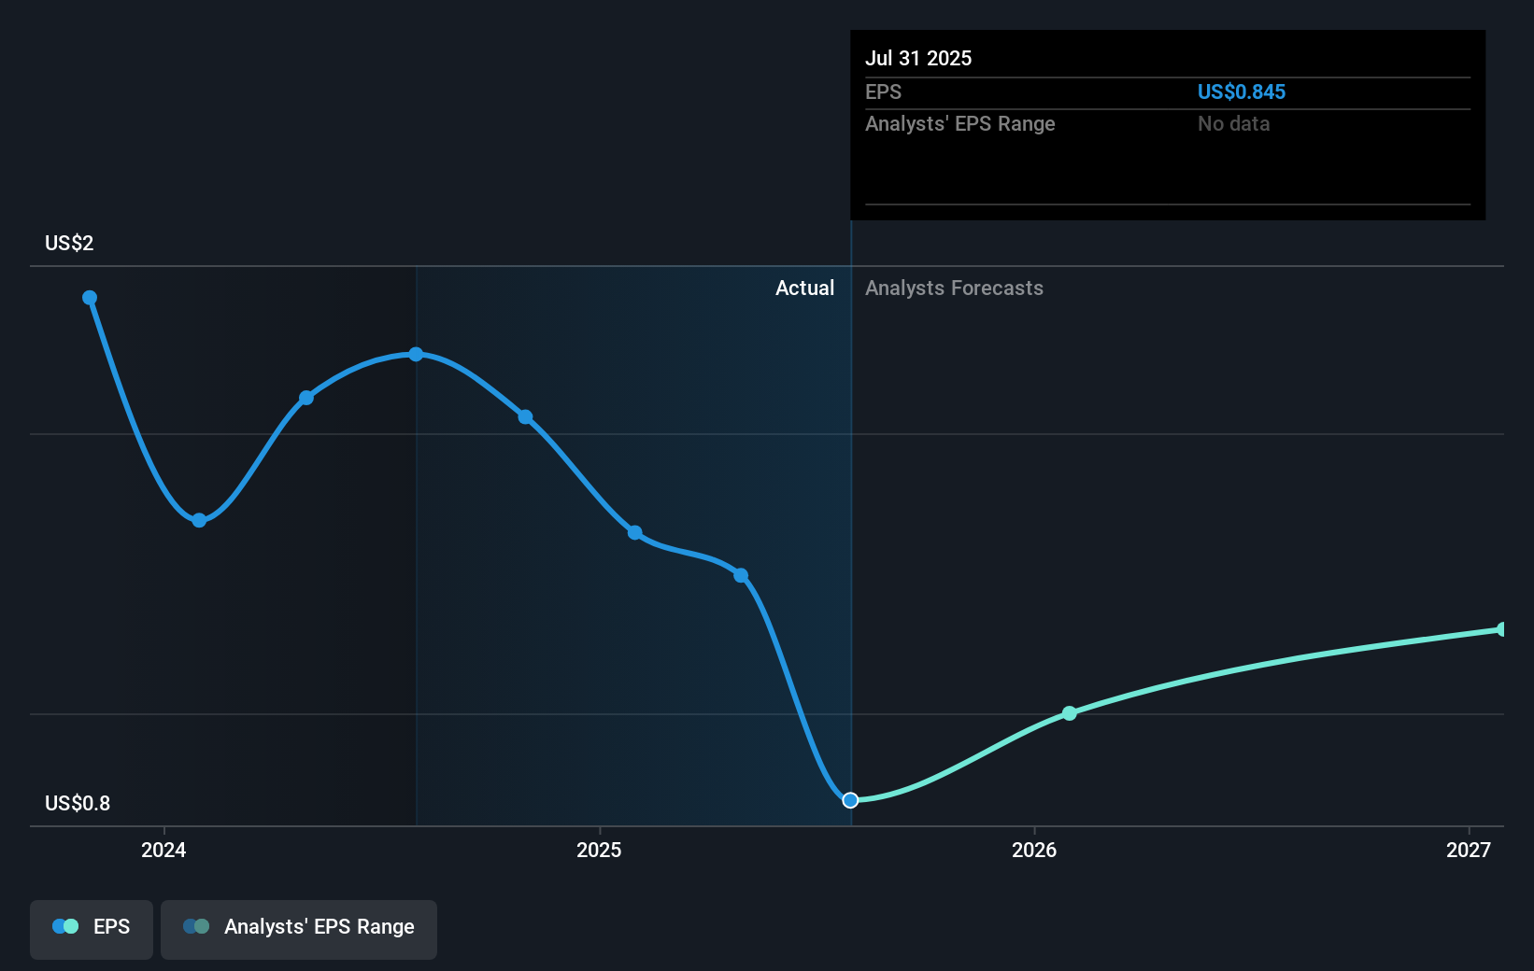
Task: Expand the Analysts Forecasts section
Action: click(x=954, y=288)
